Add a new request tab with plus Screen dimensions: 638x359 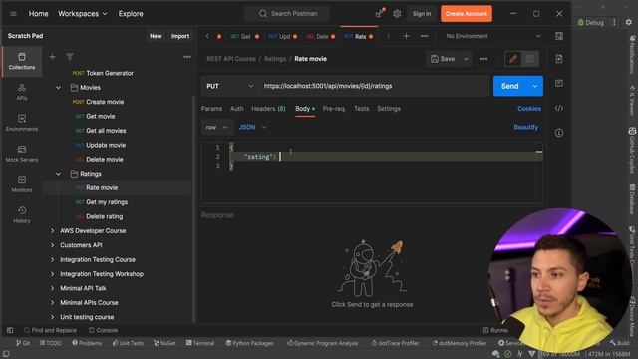(x=406, y=36)
